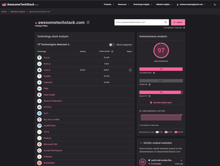Click the Update button

pyautogui.click(x=178, y=22)
